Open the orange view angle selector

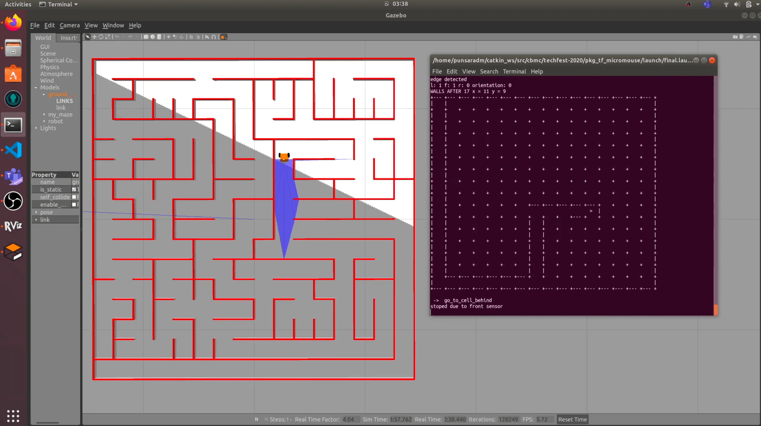click(224, 37)
